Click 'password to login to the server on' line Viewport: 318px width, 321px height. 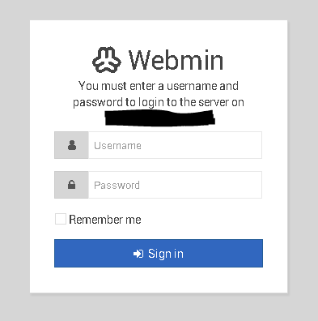[159, 102]
